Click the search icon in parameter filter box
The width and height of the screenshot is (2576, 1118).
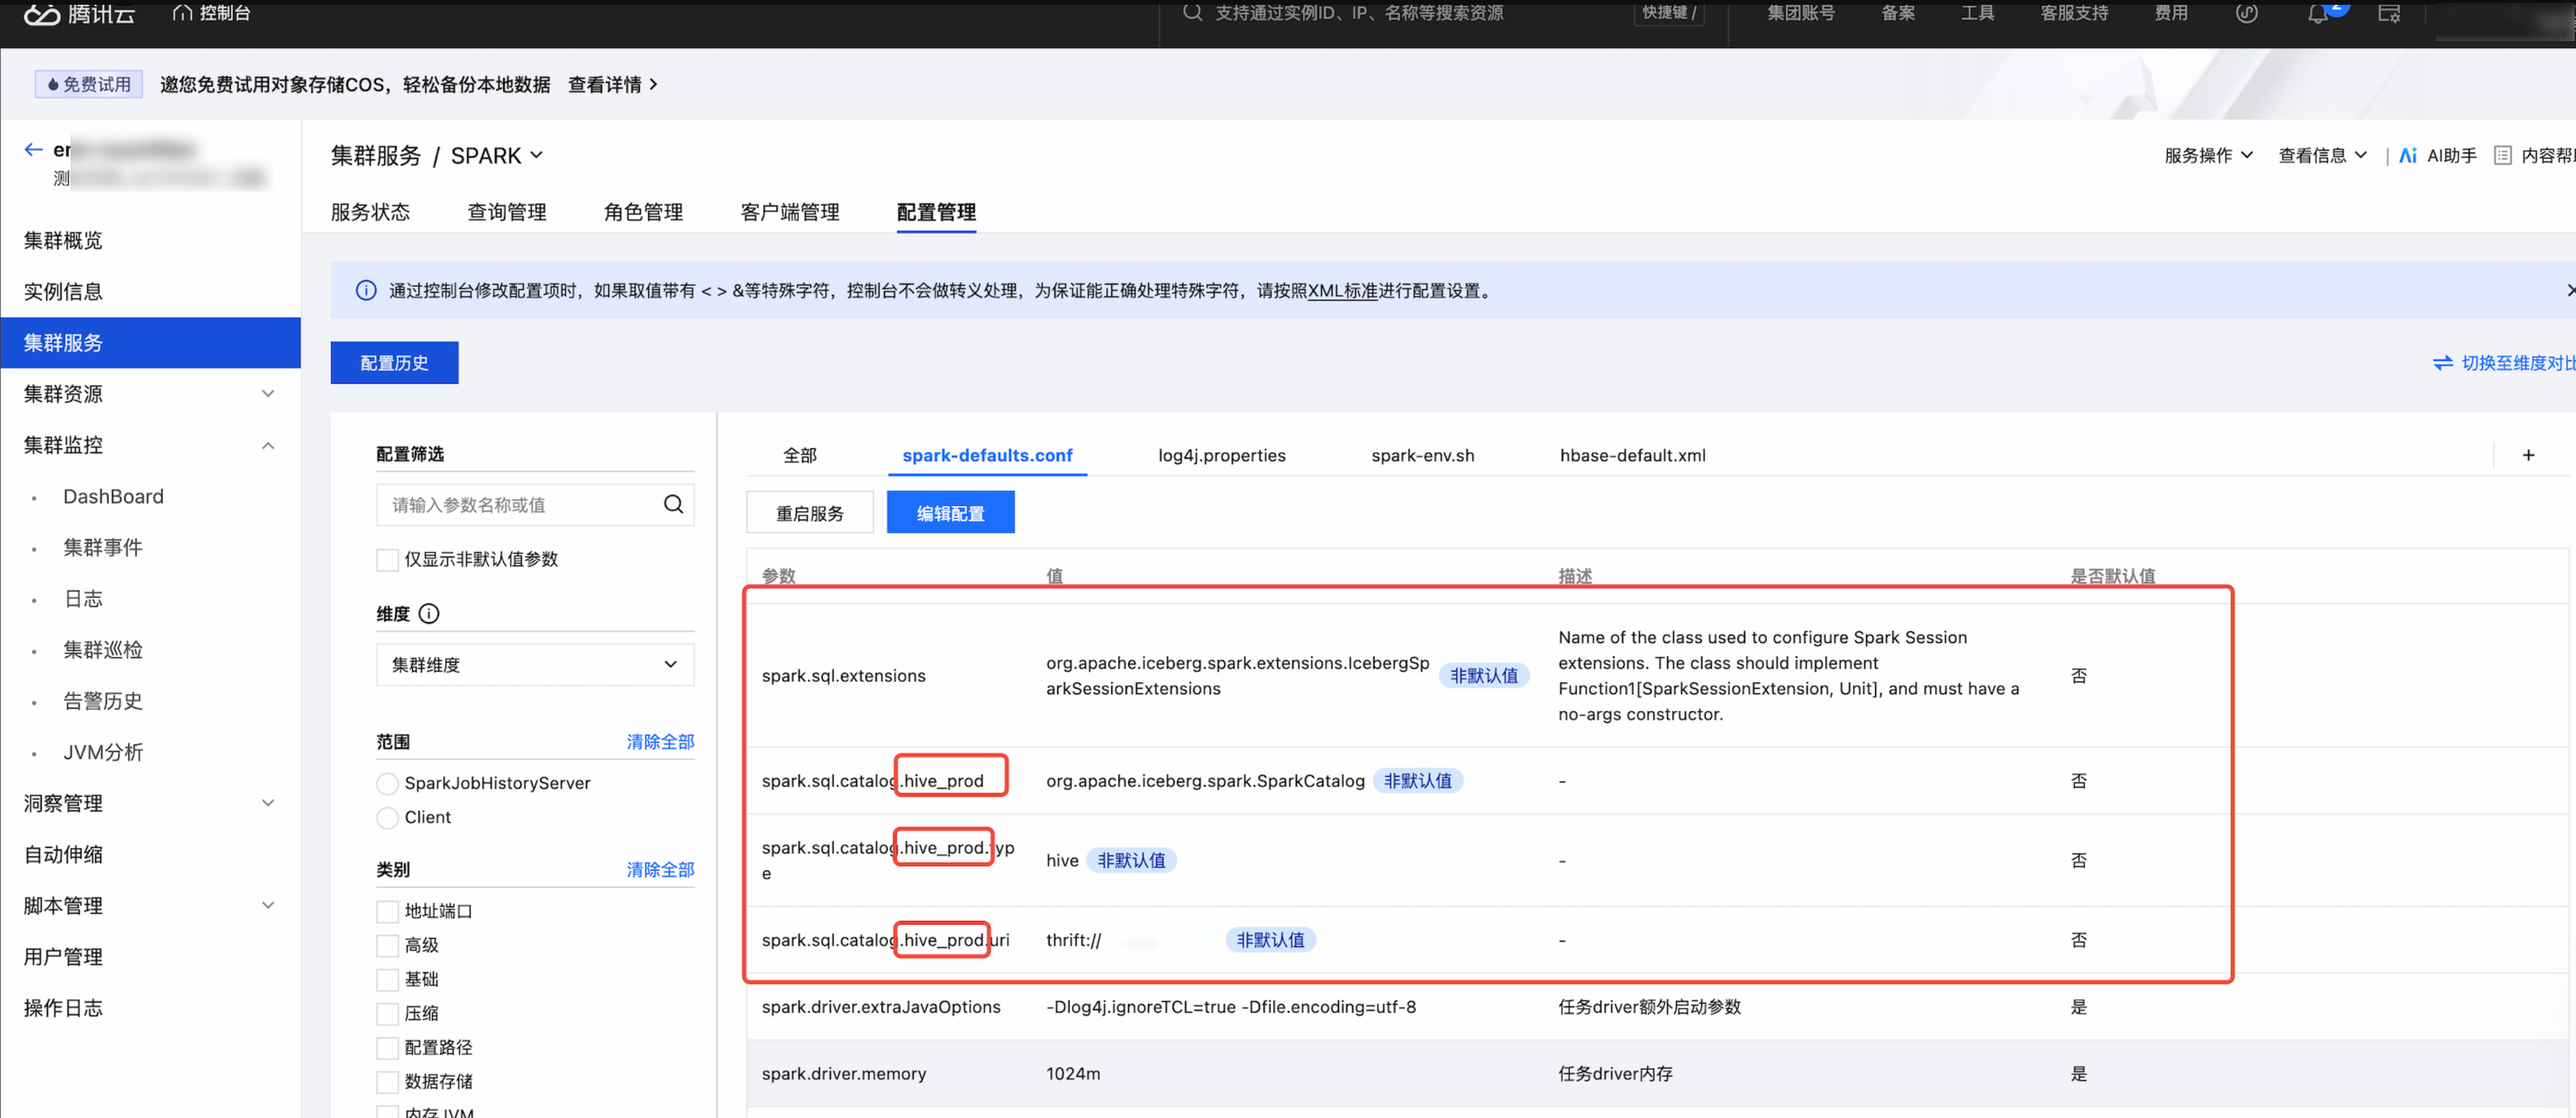(673, 504)
